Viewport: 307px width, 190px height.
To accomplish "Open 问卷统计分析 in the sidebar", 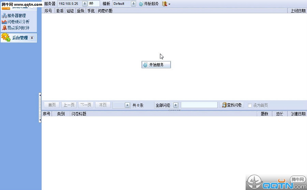I will [18, 21].
